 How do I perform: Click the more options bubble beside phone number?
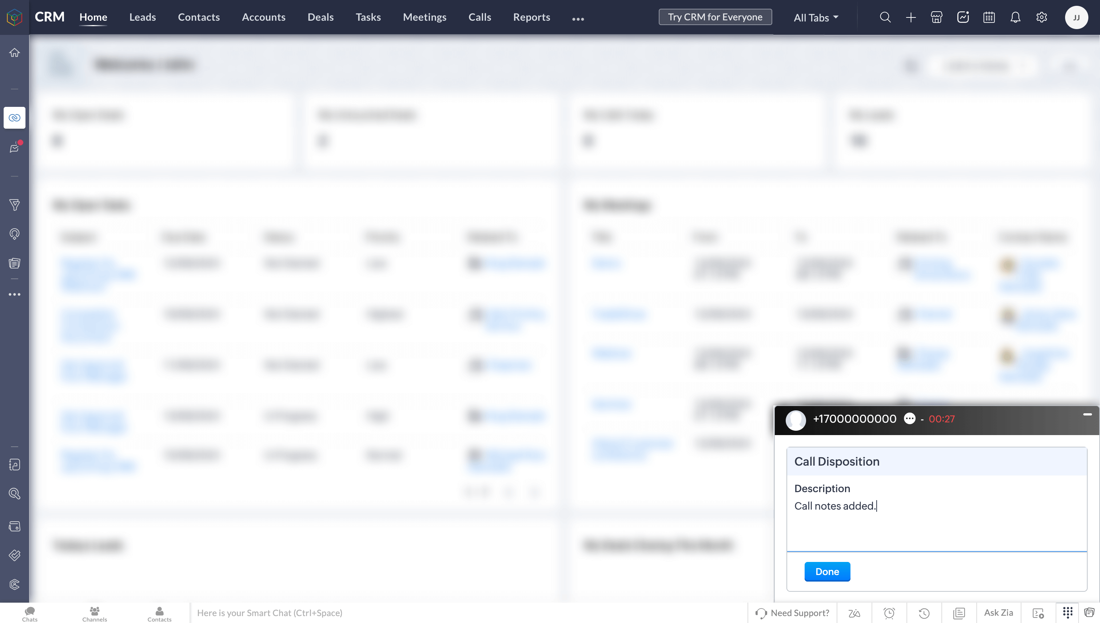click(909, 418)
